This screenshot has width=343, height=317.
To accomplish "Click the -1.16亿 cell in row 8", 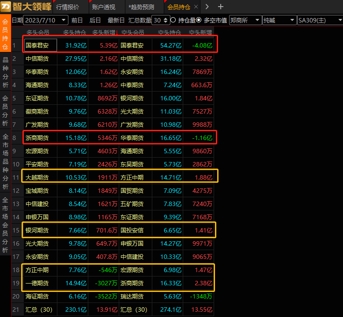I will coord(199,138).
